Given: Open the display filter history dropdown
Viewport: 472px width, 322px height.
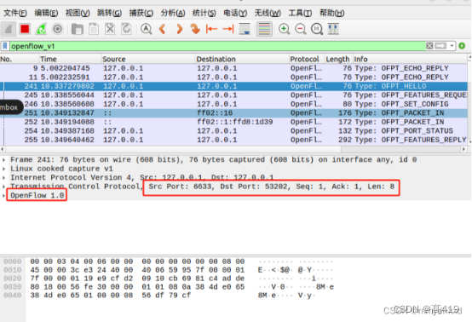Looking at the screenshot, I should click(452, 46).
